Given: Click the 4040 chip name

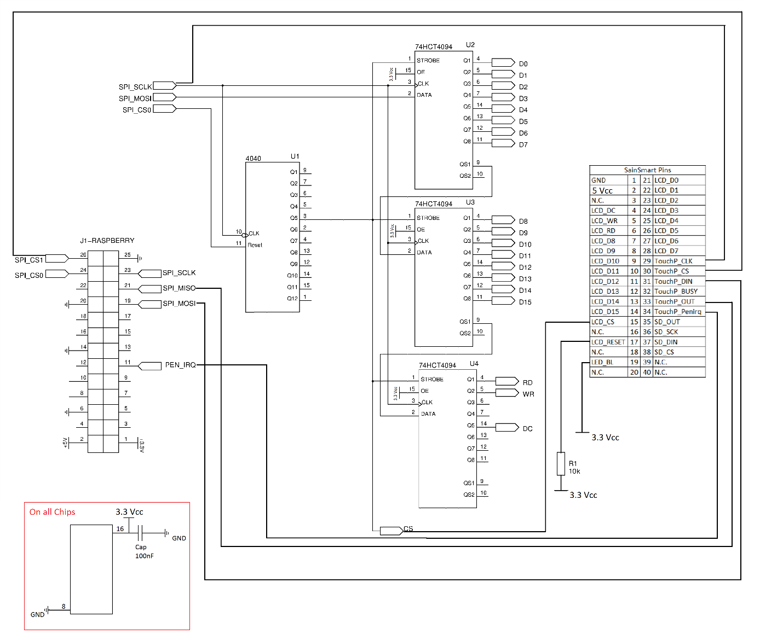Looking at the screenshot, I should 253,159.
